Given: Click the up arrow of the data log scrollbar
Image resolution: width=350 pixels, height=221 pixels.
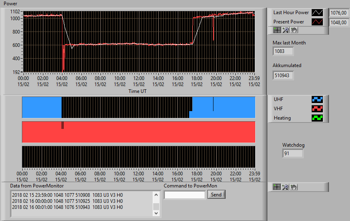Looking at the screenshot, I should [156, 195].
